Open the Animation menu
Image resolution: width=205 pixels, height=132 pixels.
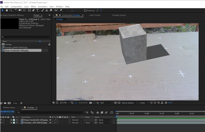point(43,6)
